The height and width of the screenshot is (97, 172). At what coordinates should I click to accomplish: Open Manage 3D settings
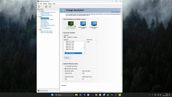[x=45, y=14]
